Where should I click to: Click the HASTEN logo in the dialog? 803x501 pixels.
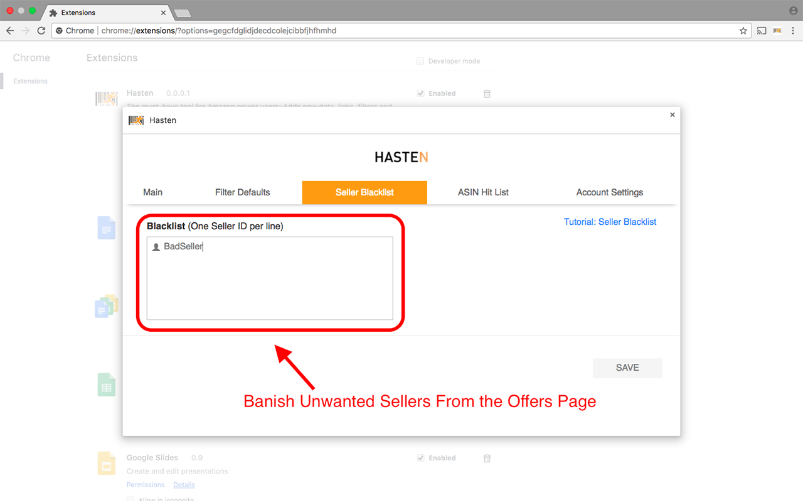coord(401,157)
